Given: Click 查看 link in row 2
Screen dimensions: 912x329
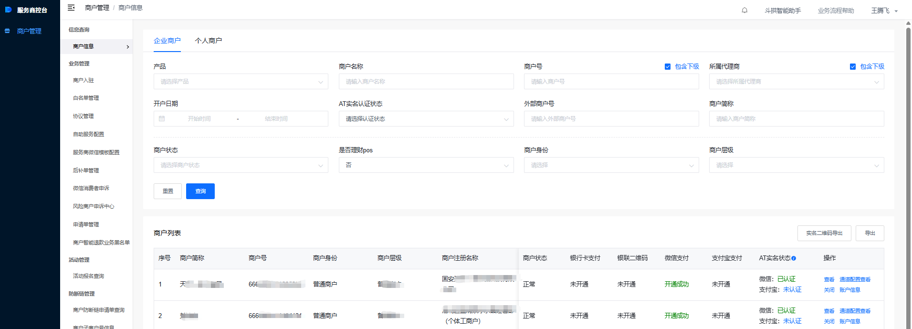Looking at the screenshot, I should tap(829, 311).
